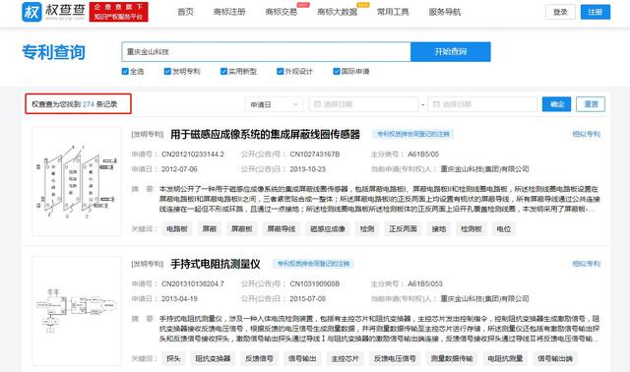Click the pledge-status tag beside the coil sensor title
The width and height of the screenshot is (630, 372).
413,134
